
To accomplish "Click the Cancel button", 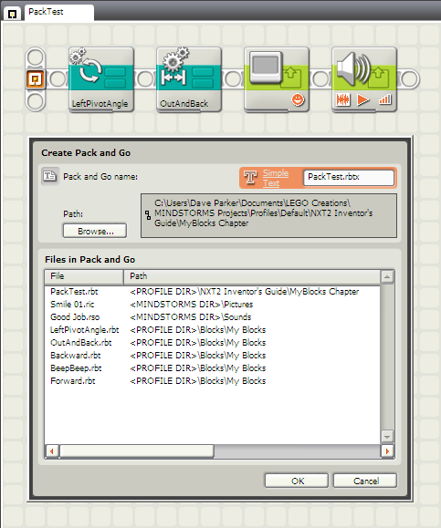I will click(365, 481).
